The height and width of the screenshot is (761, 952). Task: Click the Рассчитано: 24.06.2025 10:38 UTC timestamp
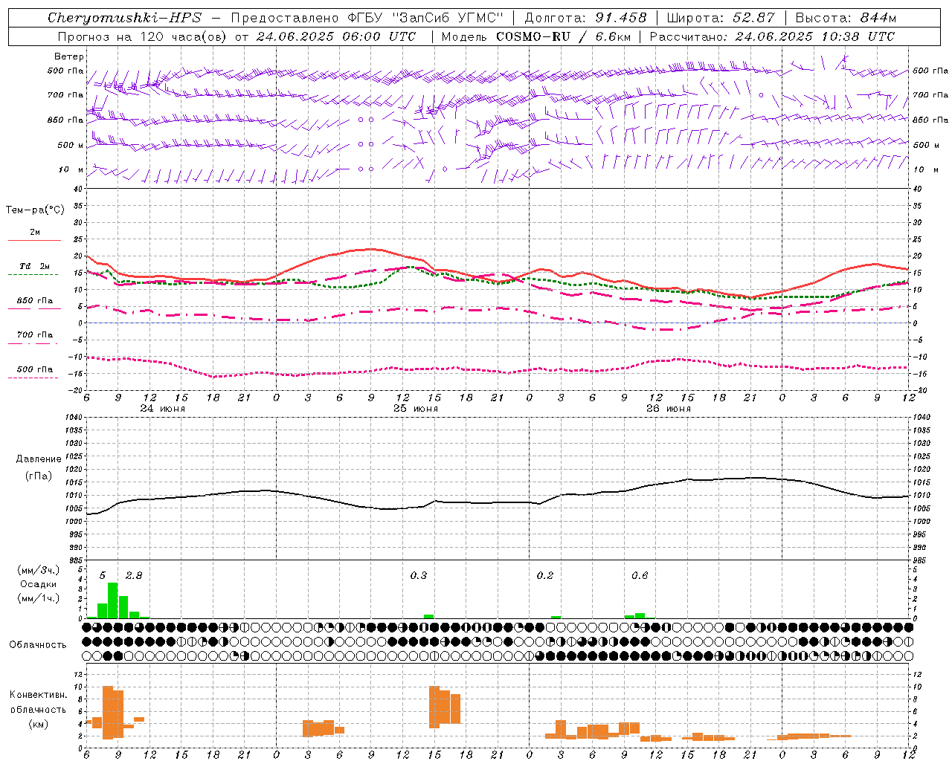pos(772,36)
